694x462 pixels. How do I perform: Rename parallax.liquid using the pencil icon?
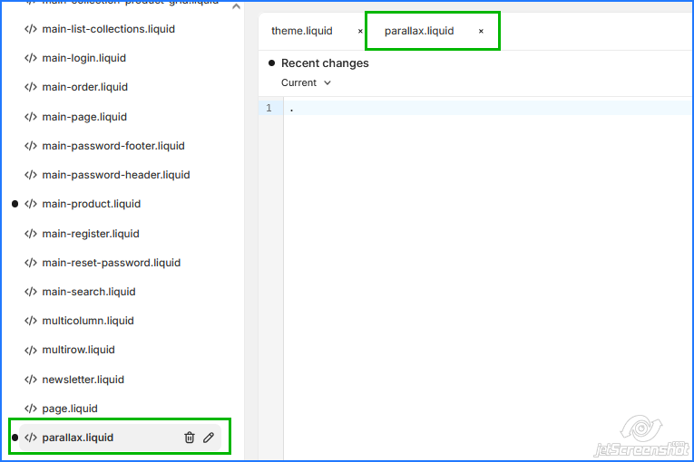point(209,438)
